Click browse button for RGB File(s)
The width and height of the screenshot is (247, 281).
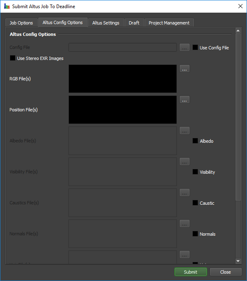coord(185,69)
